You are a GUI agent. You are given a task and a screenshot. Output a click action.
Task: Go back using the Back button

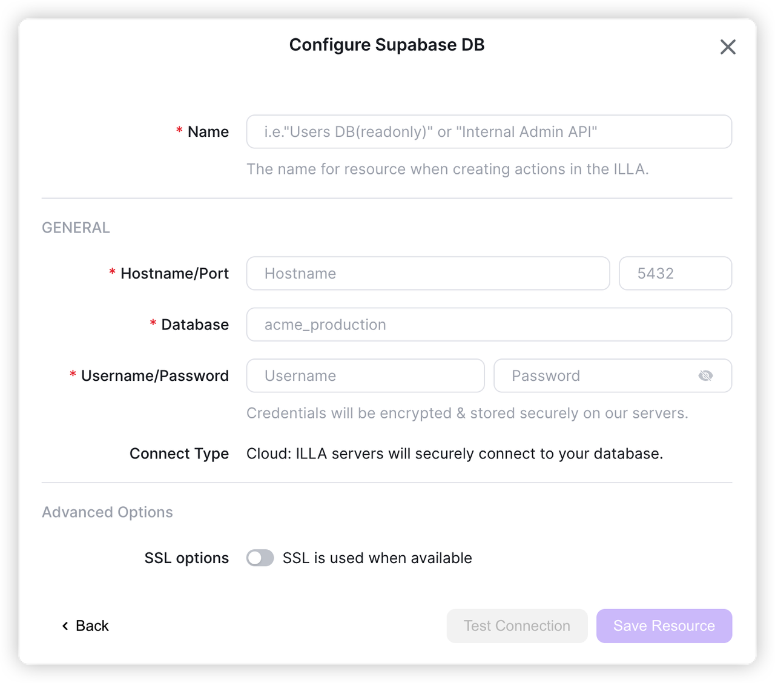(x=85, y=625)
